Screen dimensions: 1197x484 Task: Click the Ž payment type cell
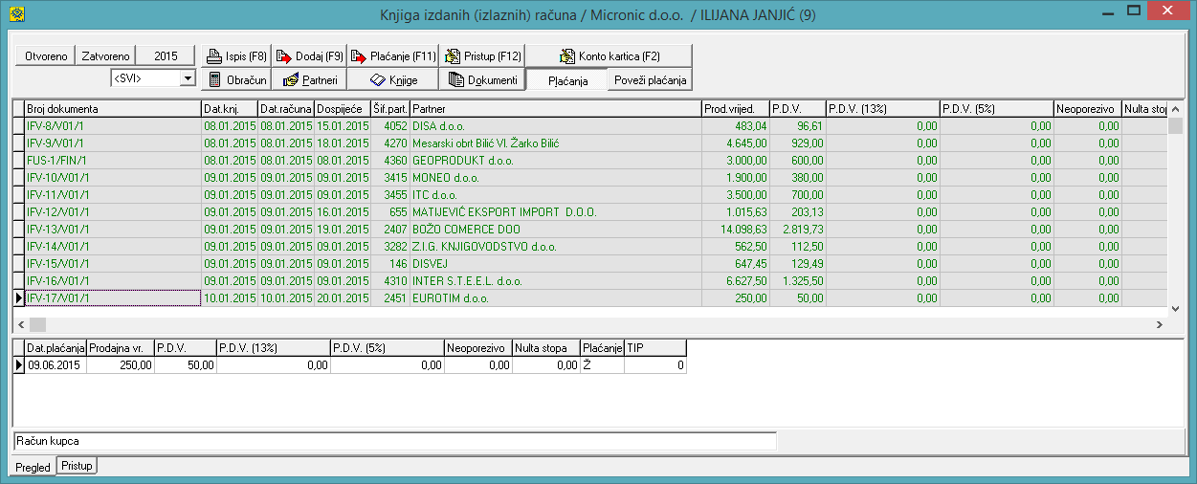pyautogui.click(x=602, y=364)
